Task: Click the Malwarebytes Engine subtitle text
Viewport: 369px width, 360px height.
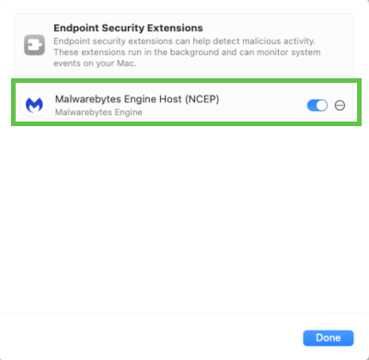Action: 98,112
